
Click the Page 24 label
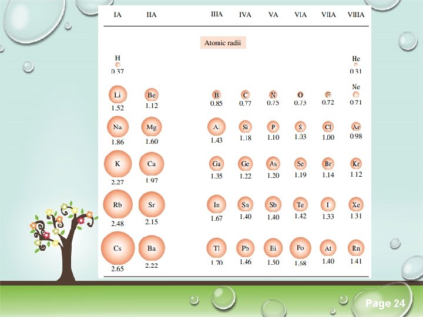point(385,303)
